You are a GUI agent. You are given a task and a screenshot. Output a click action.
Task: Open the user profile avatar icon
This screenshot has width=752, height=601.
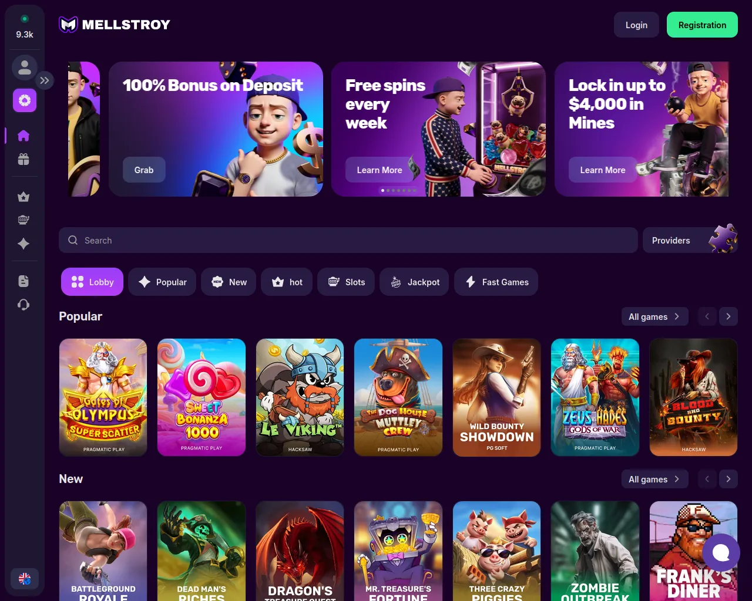point(25,67)
